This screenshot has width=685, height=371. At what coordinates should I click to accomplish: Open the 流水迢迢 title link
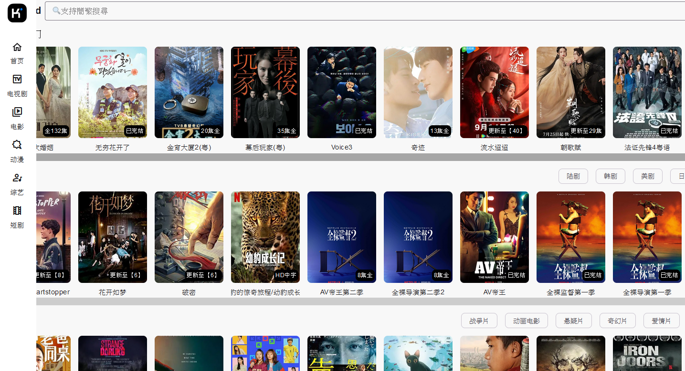tap(494, 148)
